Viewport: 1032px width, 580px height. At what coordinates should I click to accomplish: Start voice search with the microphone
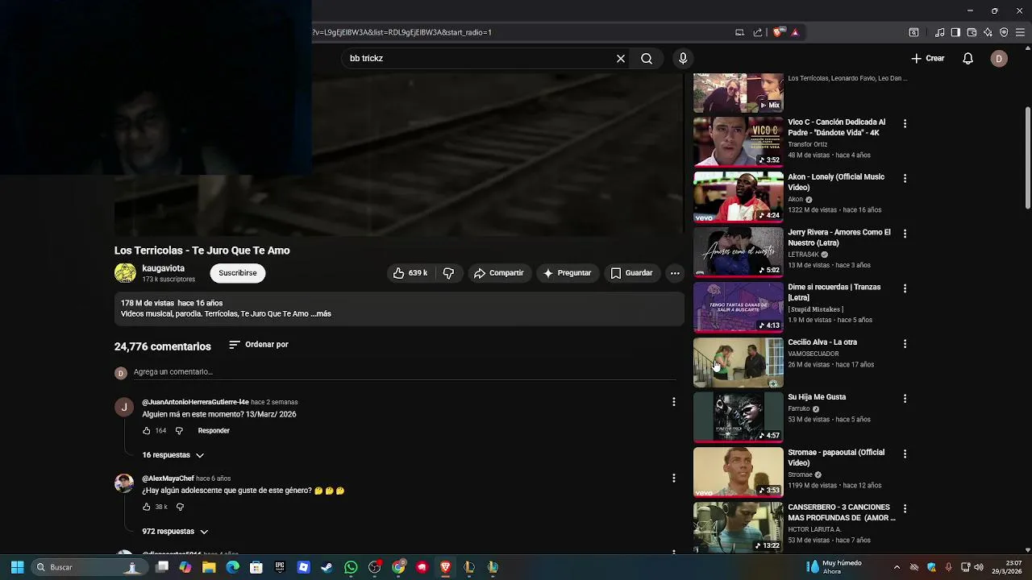coord(683,59)
